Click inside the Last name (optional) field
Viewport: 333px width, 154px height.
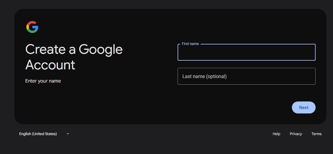point(246,76)
